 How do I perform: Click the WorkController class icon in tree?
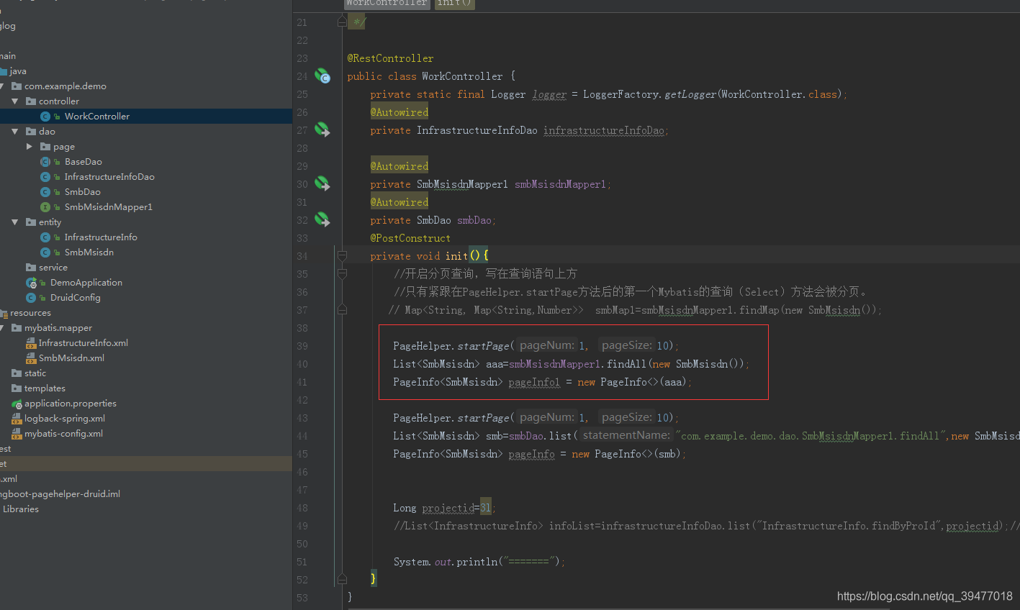click(x=45, y=117)
